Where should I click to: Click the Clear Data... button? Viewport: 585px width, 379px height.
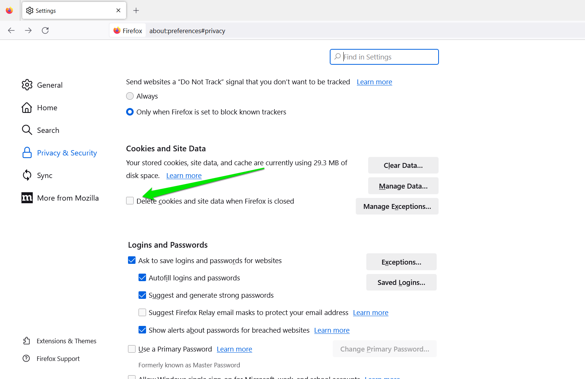[x=403, y=165]
